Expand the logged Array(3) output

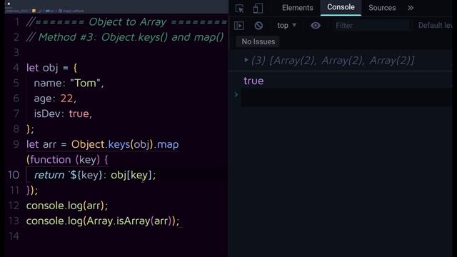point(246,60)
